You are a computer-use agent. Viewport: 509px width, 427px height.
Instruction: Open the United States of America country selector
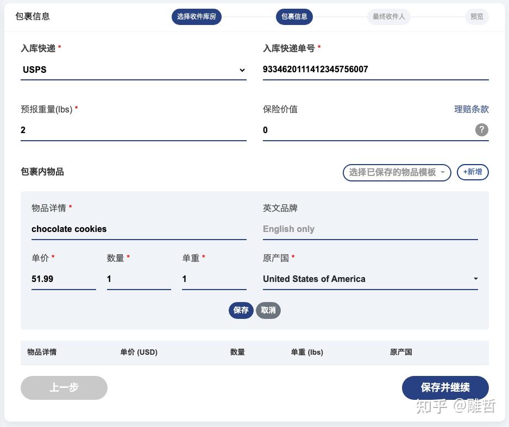coord(370,279)
